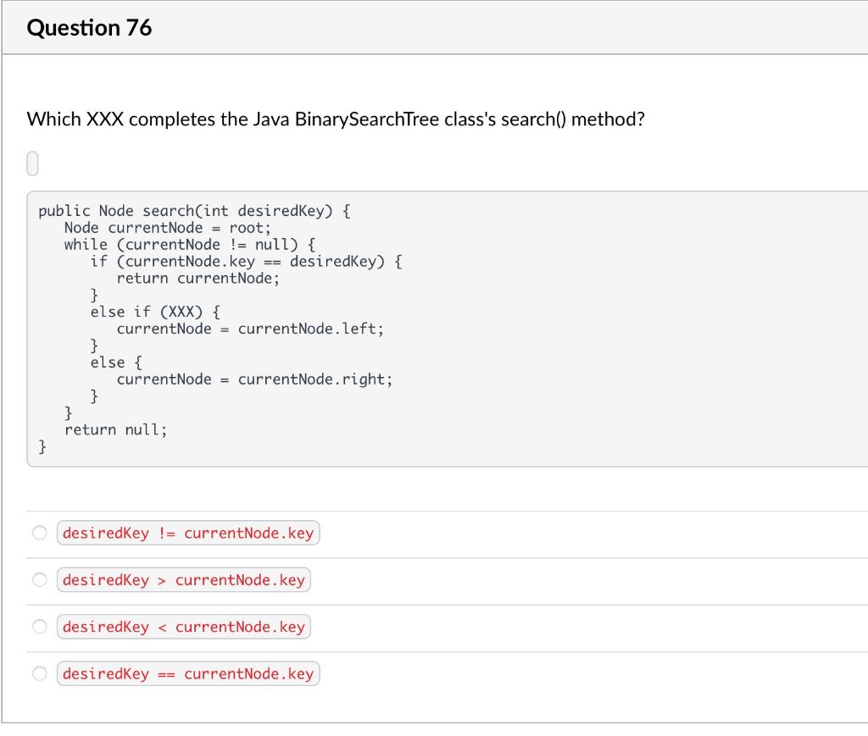
Task: Select the radio button for desiredKey > currentNode.key
Action: coord(39,579)
